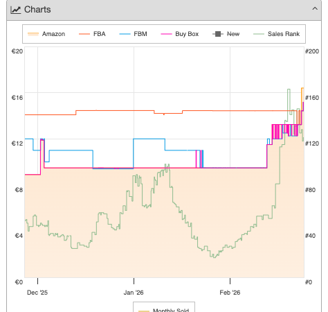This screenshot has height=312, width=328.
Task: Click the FBM blue legend line swatch
Action: pyautogui.click(x=125, y=34)
